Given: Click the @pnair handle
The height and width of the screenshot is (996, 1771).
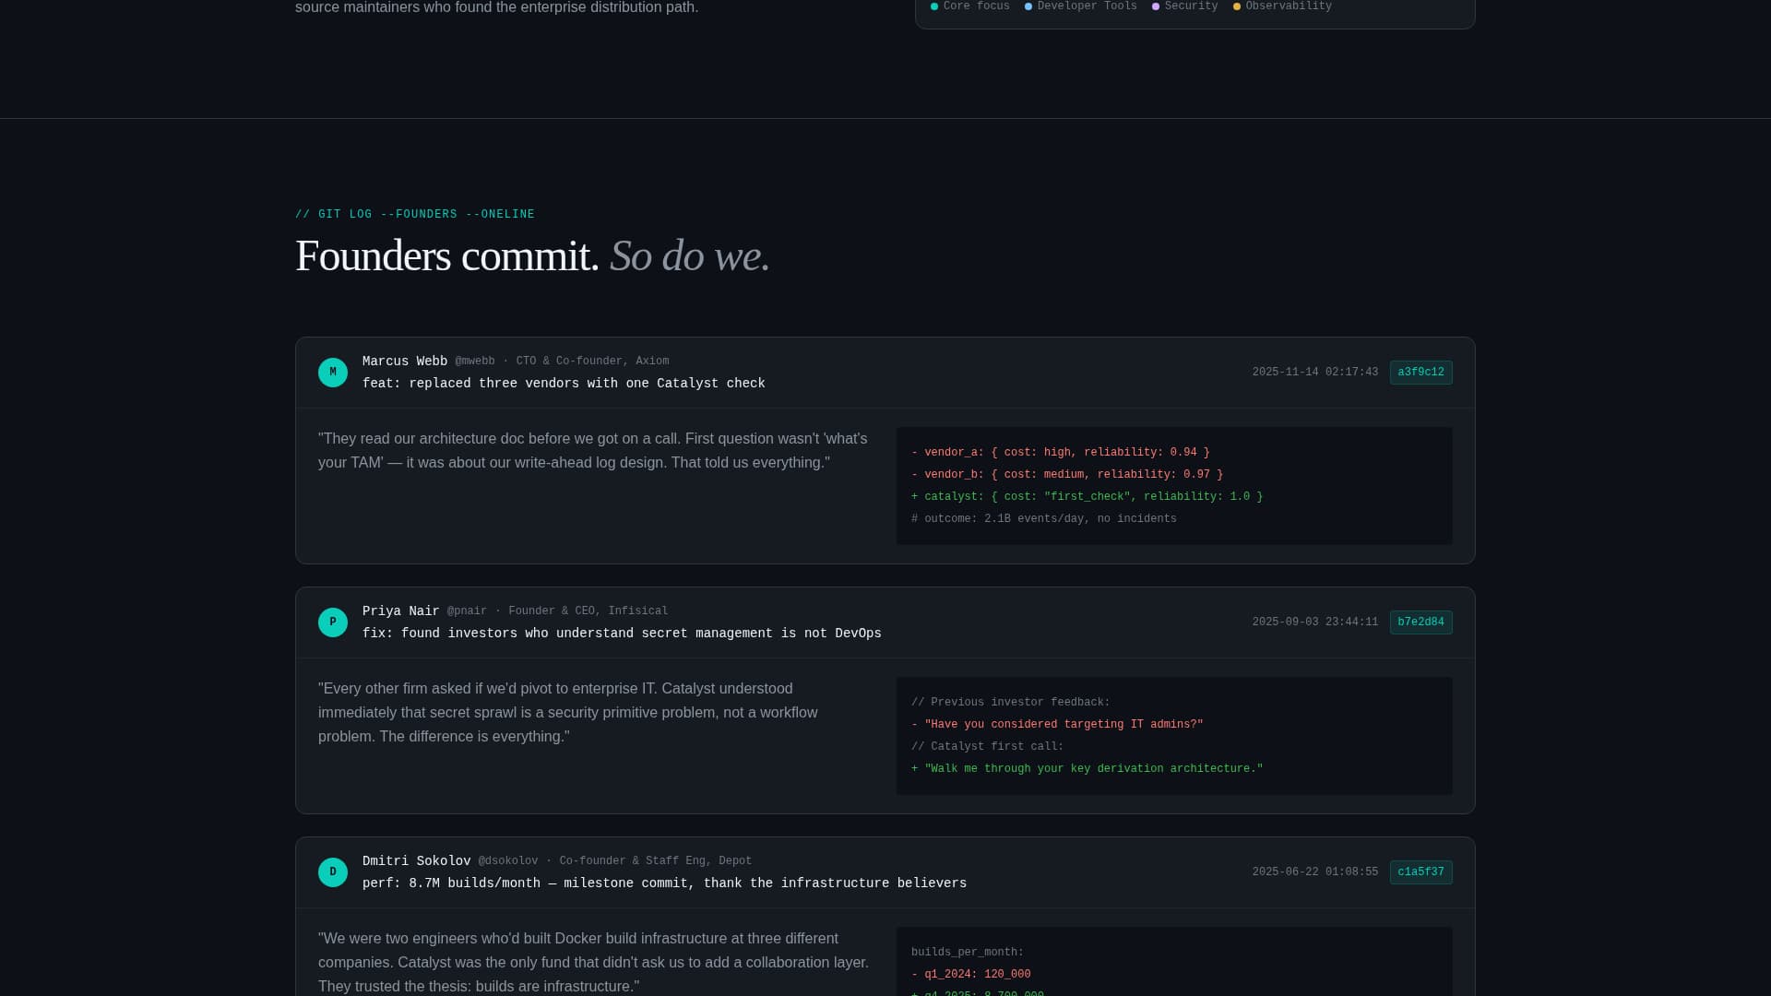Looking at the screenshot, I should click(467, 611).
